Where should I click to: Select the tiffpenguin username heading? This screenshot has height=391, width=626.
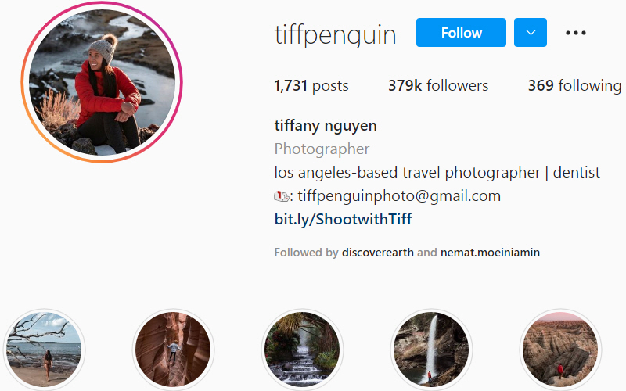point(335,35)
